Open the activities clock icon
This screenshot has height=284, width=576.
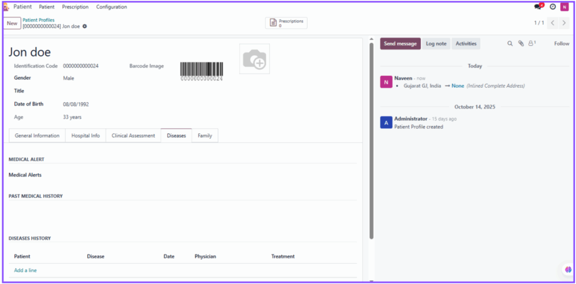pyautogui.click(x=552, y=7)
